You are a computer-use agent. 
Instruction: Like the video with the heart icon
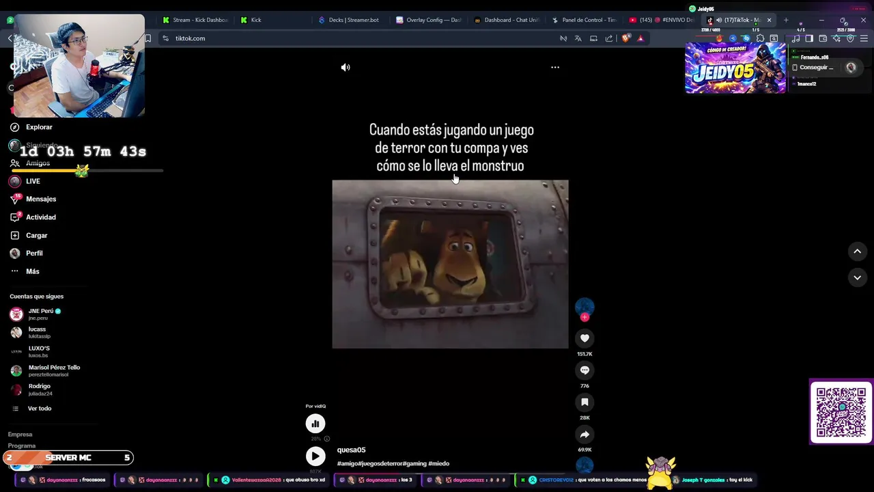tap(584, 338)
